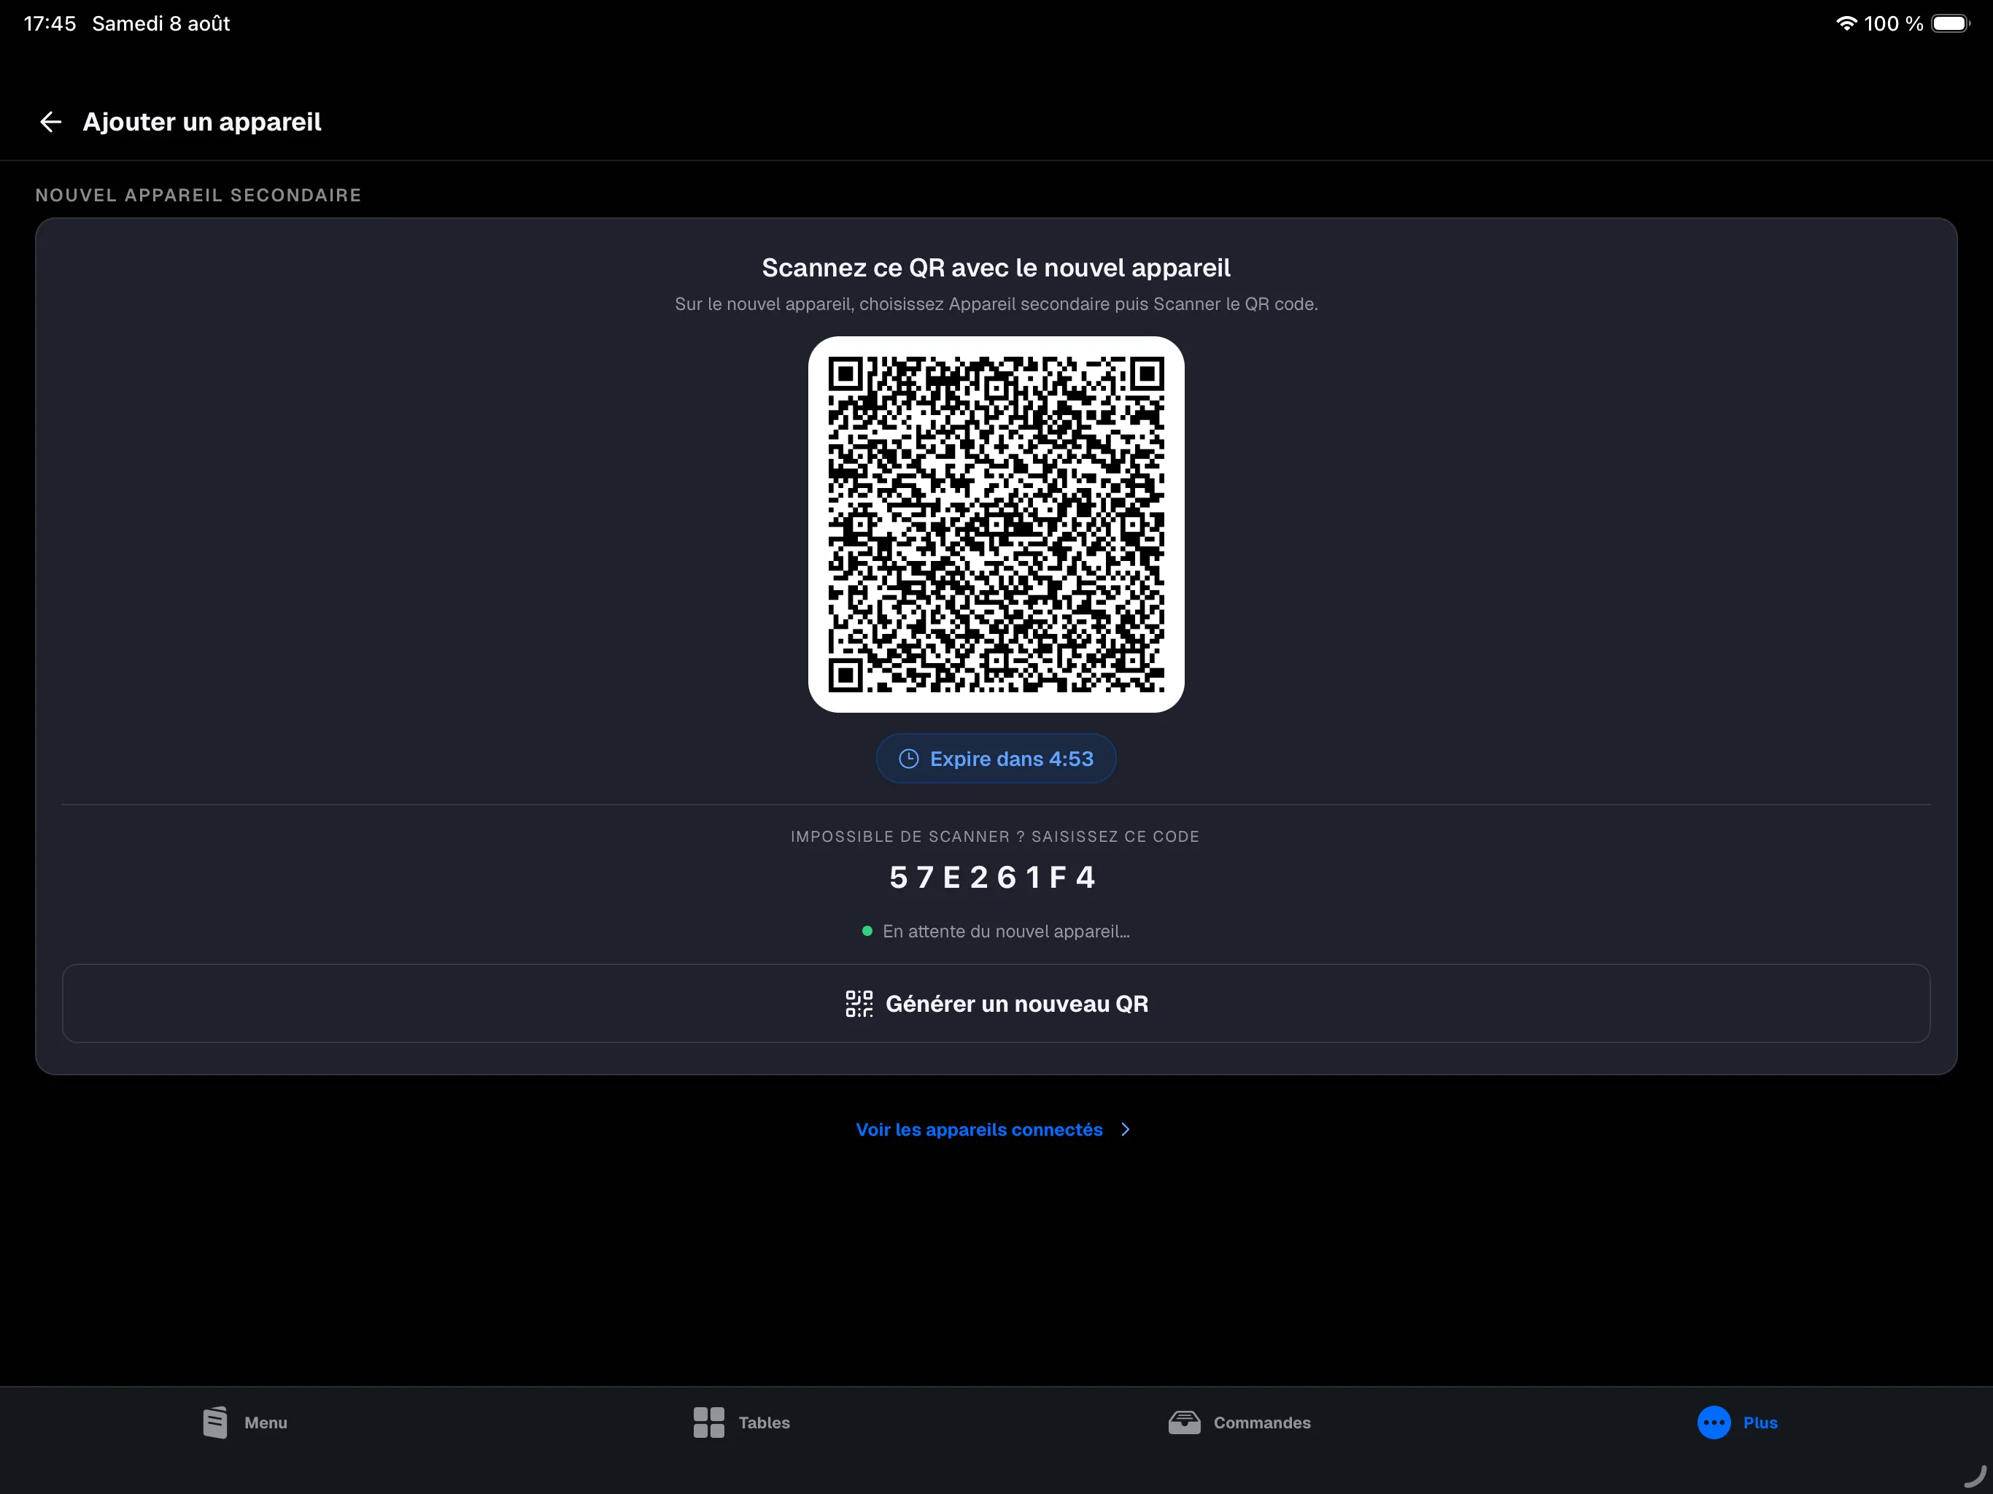Open Voir les appareils connectés link
This screenshot has height=1494, width=1993.
coord(980,1130)
